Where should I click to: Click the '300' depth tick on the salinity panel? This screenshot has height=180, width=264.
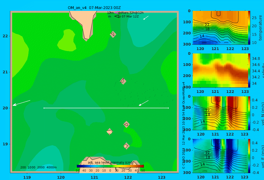(x=187, y=87)
